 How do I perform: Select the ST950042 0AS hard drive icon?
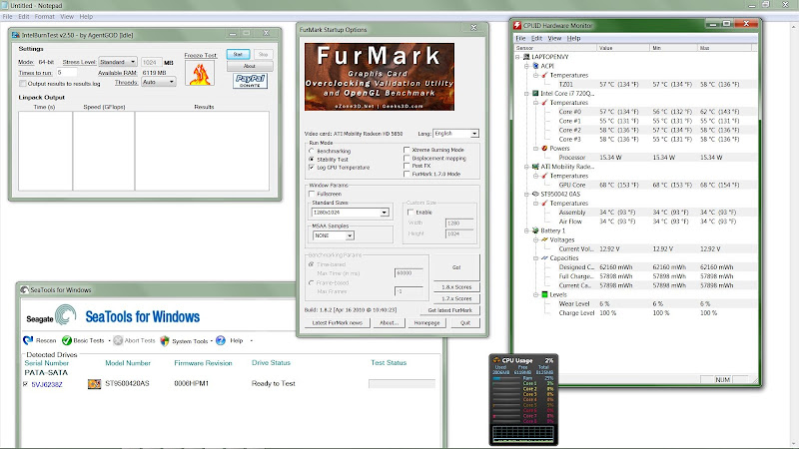click(x=535, y=194)
